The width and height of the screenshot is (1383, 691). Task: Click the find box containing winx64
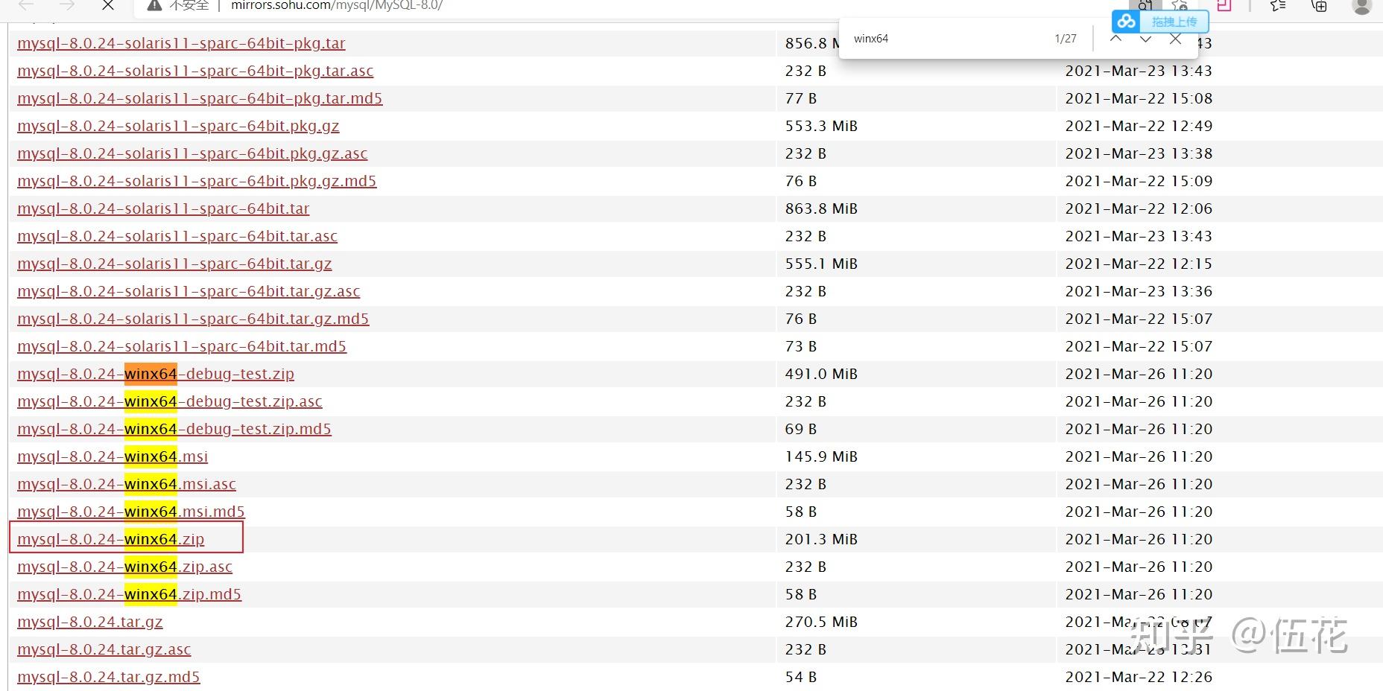946,39
